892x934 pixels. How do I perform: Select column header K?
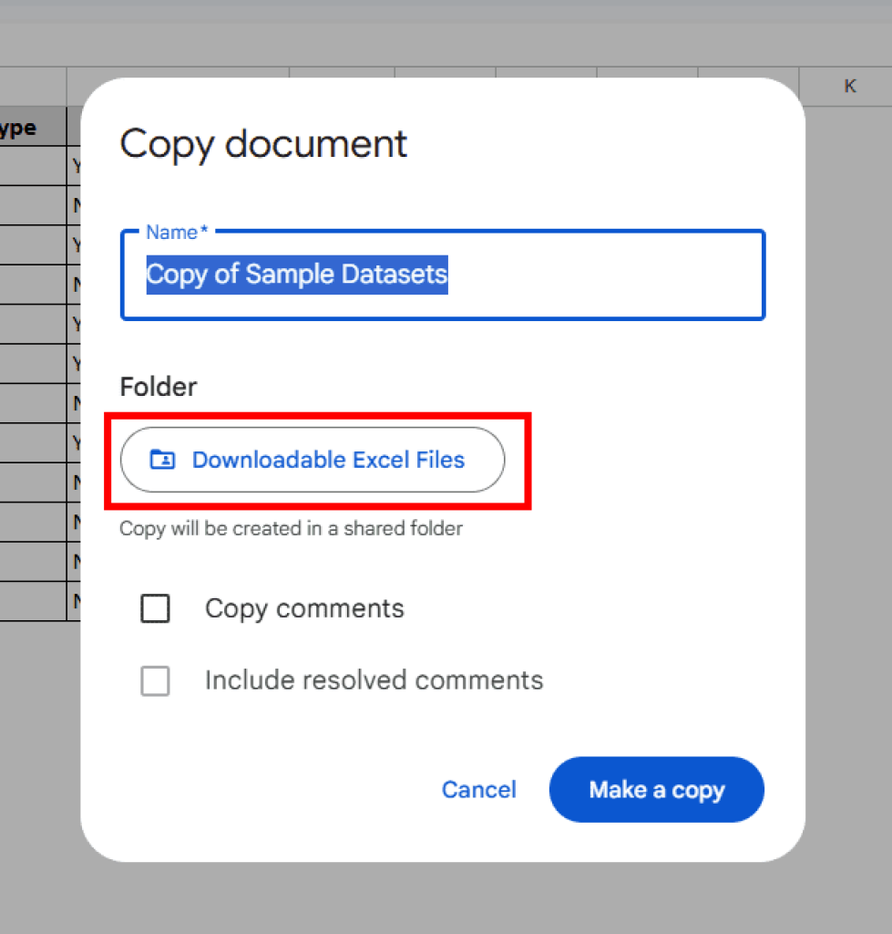pos(849,86)
